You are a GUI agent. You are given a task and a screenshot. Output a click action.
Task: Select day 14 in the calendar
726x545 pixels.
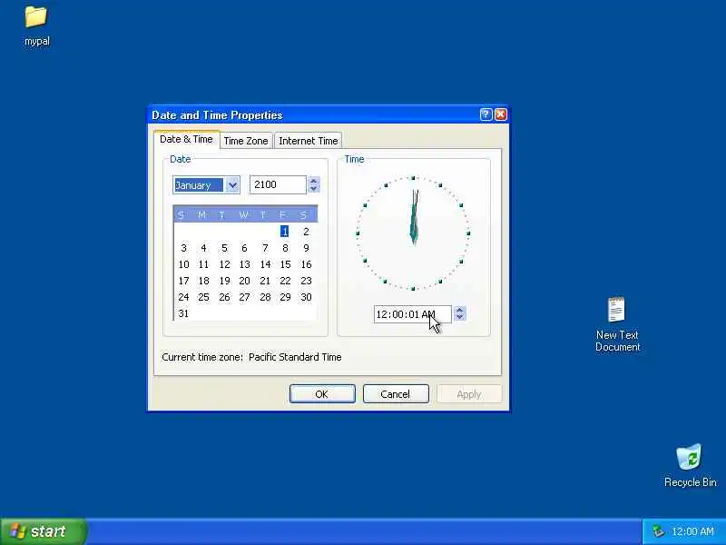click(265, 264)
